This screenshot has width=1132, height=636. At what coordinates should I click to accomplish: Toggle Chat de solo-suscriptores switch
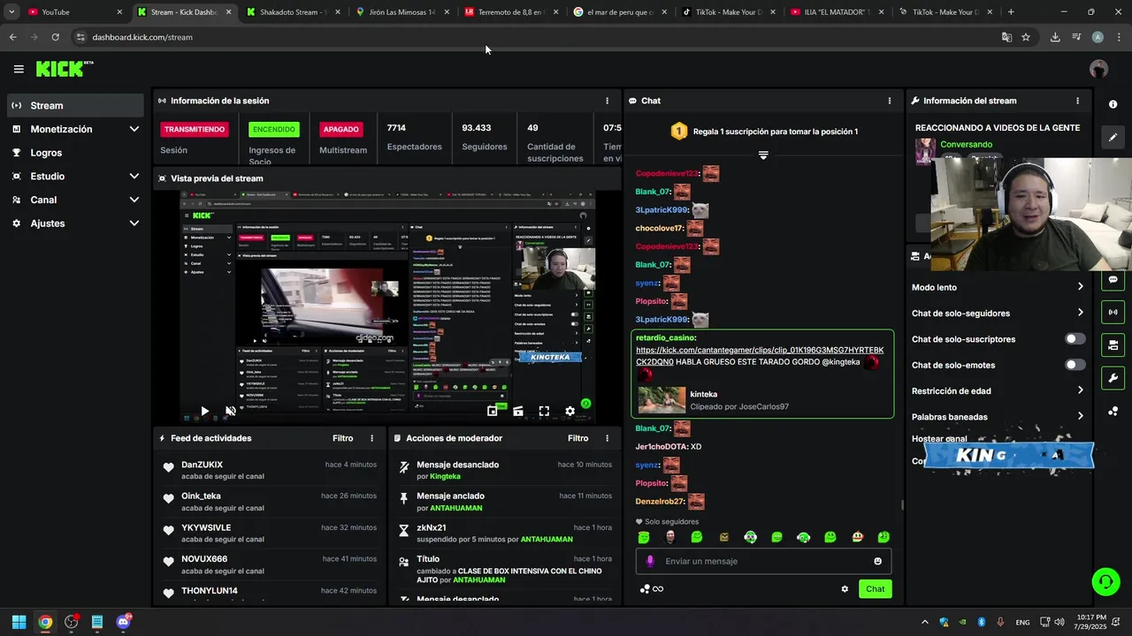[1075, 339]
